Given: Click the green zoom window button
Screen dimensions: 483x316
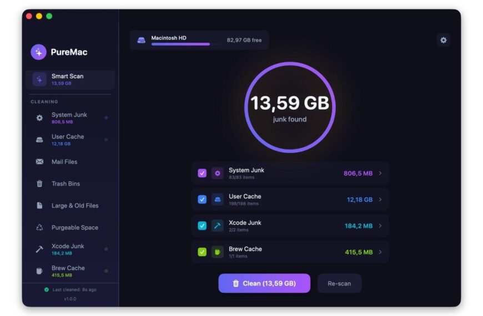Looking at the screenshot, I should tap(49, 16).
